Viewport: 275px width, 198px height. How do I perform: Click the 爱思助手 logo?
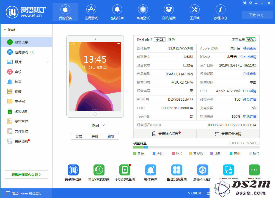pyautogui.click(x=26, y=12)
